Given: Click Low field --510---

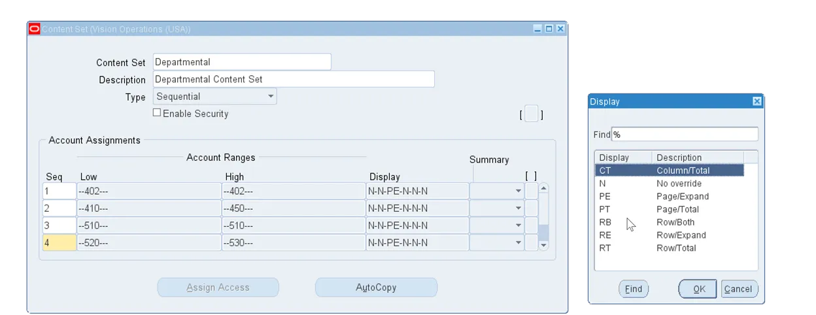Looking at the screenshot, I should [x=149, y=225].
